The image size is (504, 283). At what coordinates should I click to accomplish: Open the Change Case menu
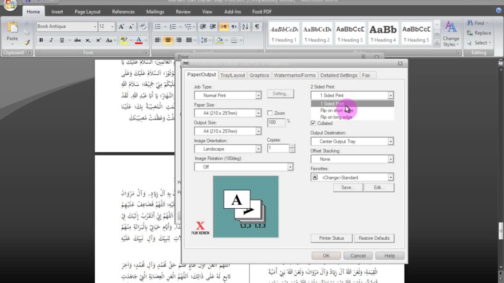(110, 40)
